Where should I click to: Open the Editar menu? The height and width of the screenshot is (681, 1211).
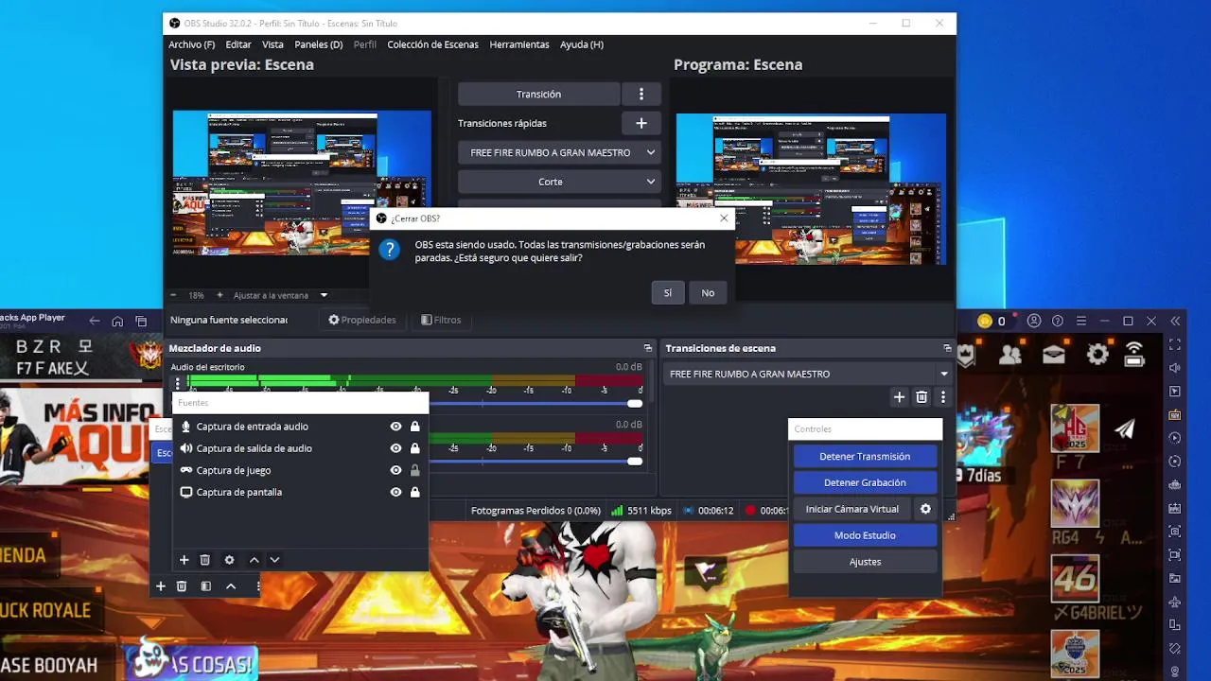(x=238, y=44)
